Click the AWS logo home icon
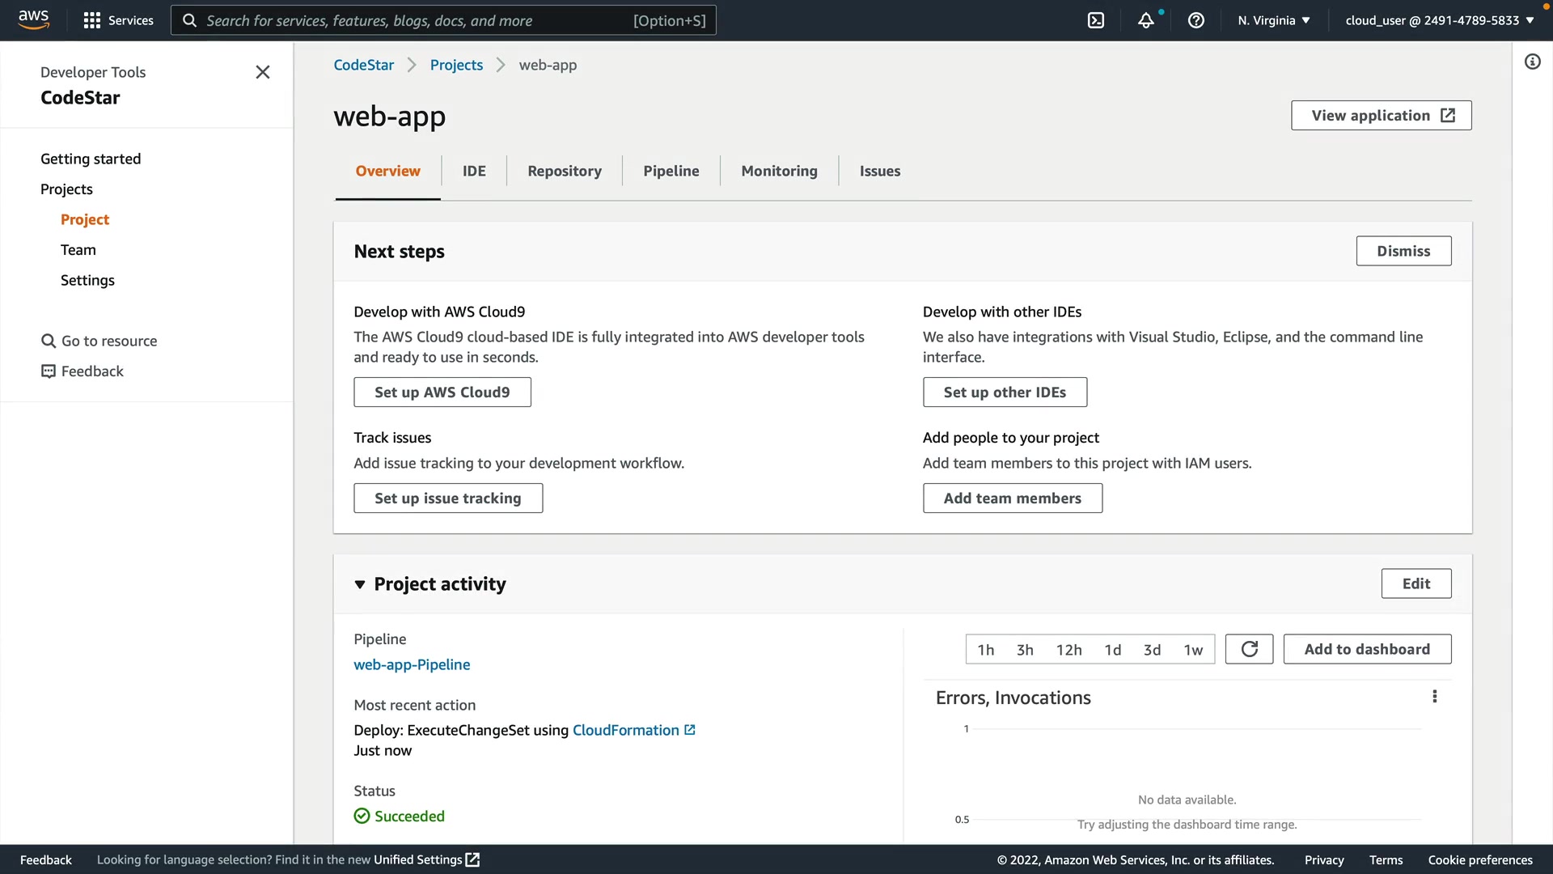 pyautogui.click(x=33, y=19)
